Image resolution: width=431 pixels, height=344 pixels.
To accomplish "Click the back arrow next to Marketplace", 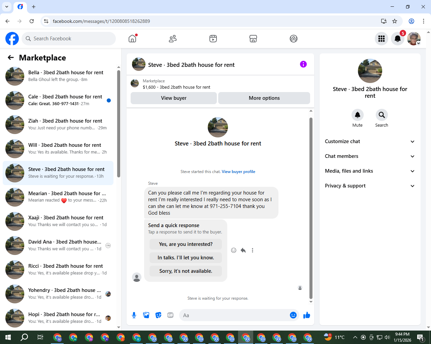I will (x=11, y=57).
